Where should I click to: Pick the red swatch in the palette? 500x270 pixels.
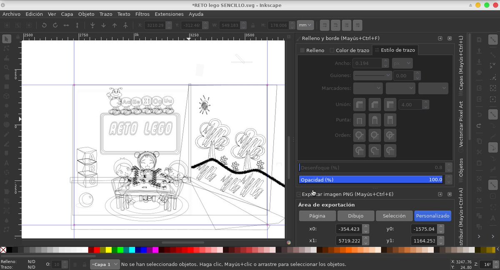click(97, 250)
